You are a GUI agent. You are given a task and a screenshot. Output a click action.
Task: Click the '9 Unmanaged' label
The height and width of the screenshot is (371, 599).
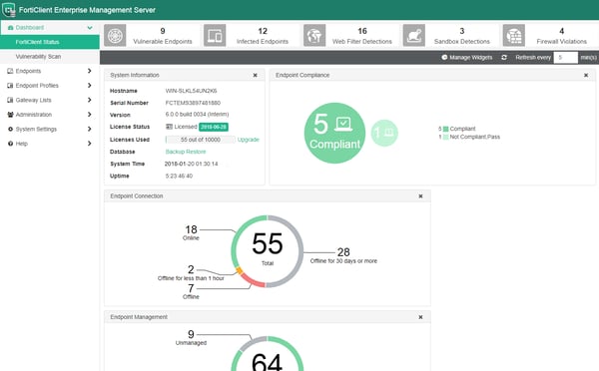click(x=191, y=338)
